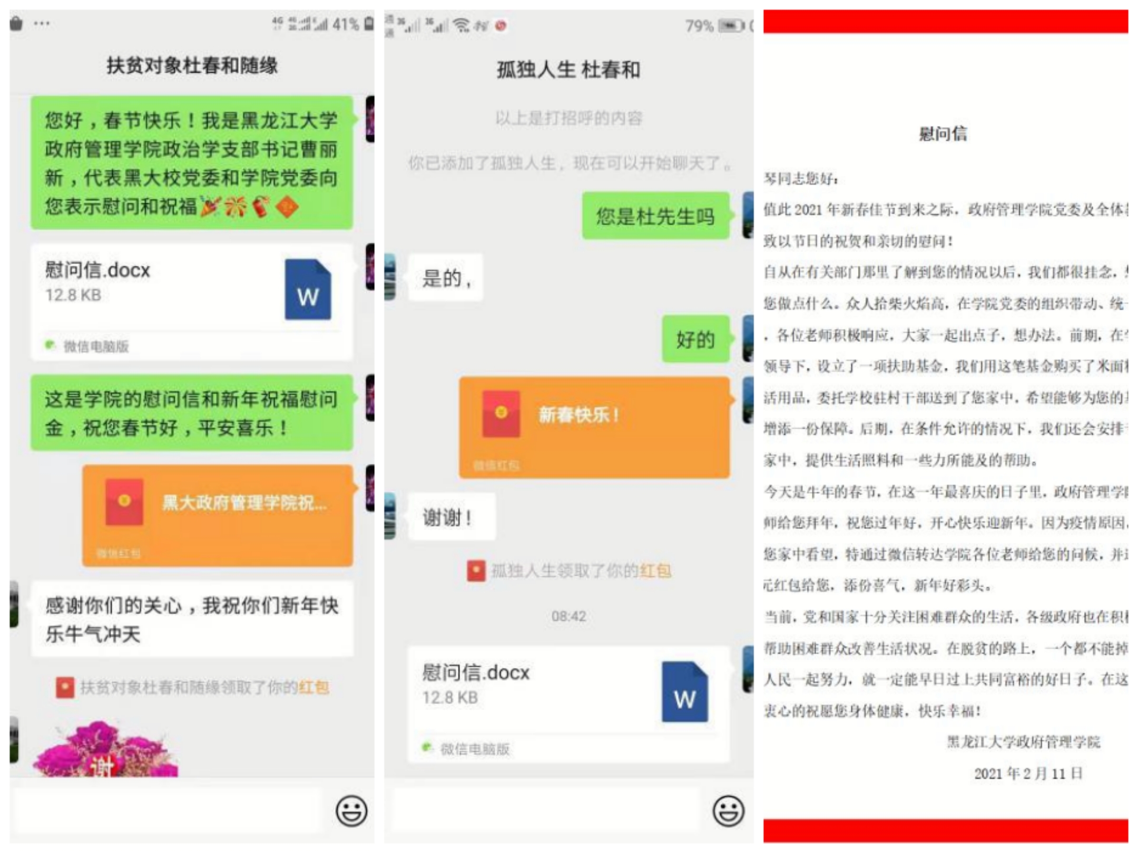Tap message bubble 您是杜先生吗
The width and height of the screenshot is (1138, 853).
tap(655, 216)
